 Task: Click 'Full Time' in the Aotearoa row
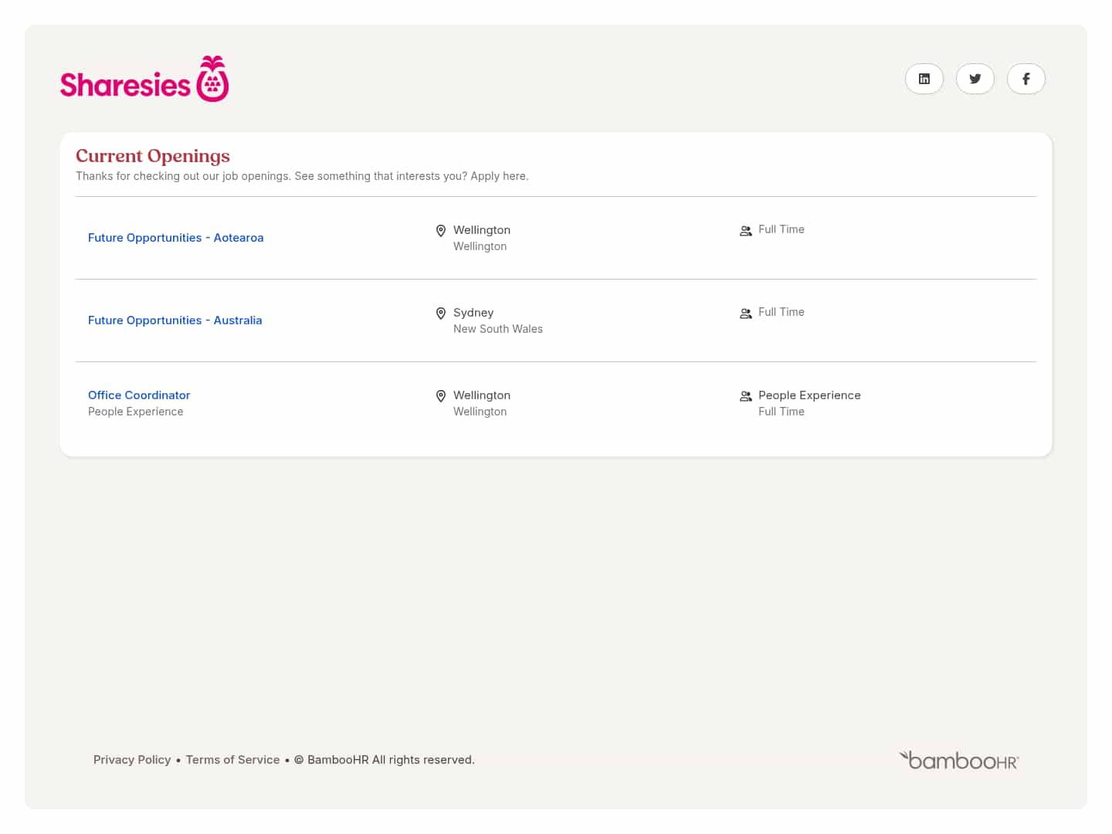[x=781, y=229]
